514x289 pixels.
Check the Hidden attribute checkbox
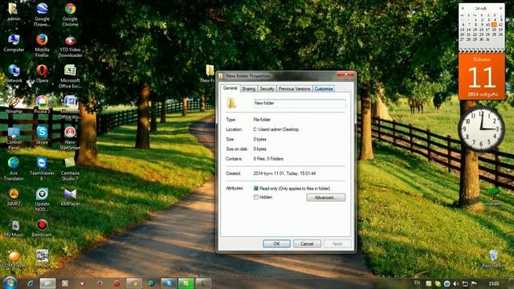(x=256, y=197)
